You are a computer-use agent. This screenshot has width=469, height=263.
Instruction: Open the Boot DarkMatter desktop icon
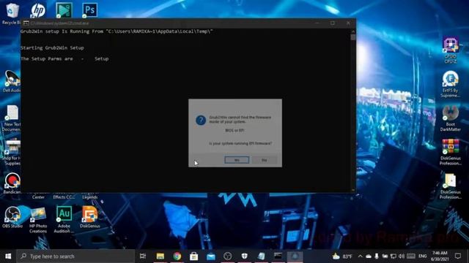[x=451, y=118]
